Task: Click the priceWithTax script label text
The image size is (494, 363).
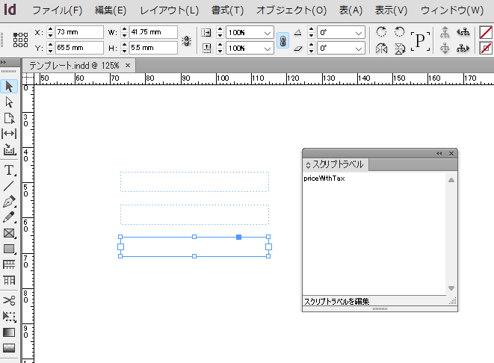Action: pos(324,179)
